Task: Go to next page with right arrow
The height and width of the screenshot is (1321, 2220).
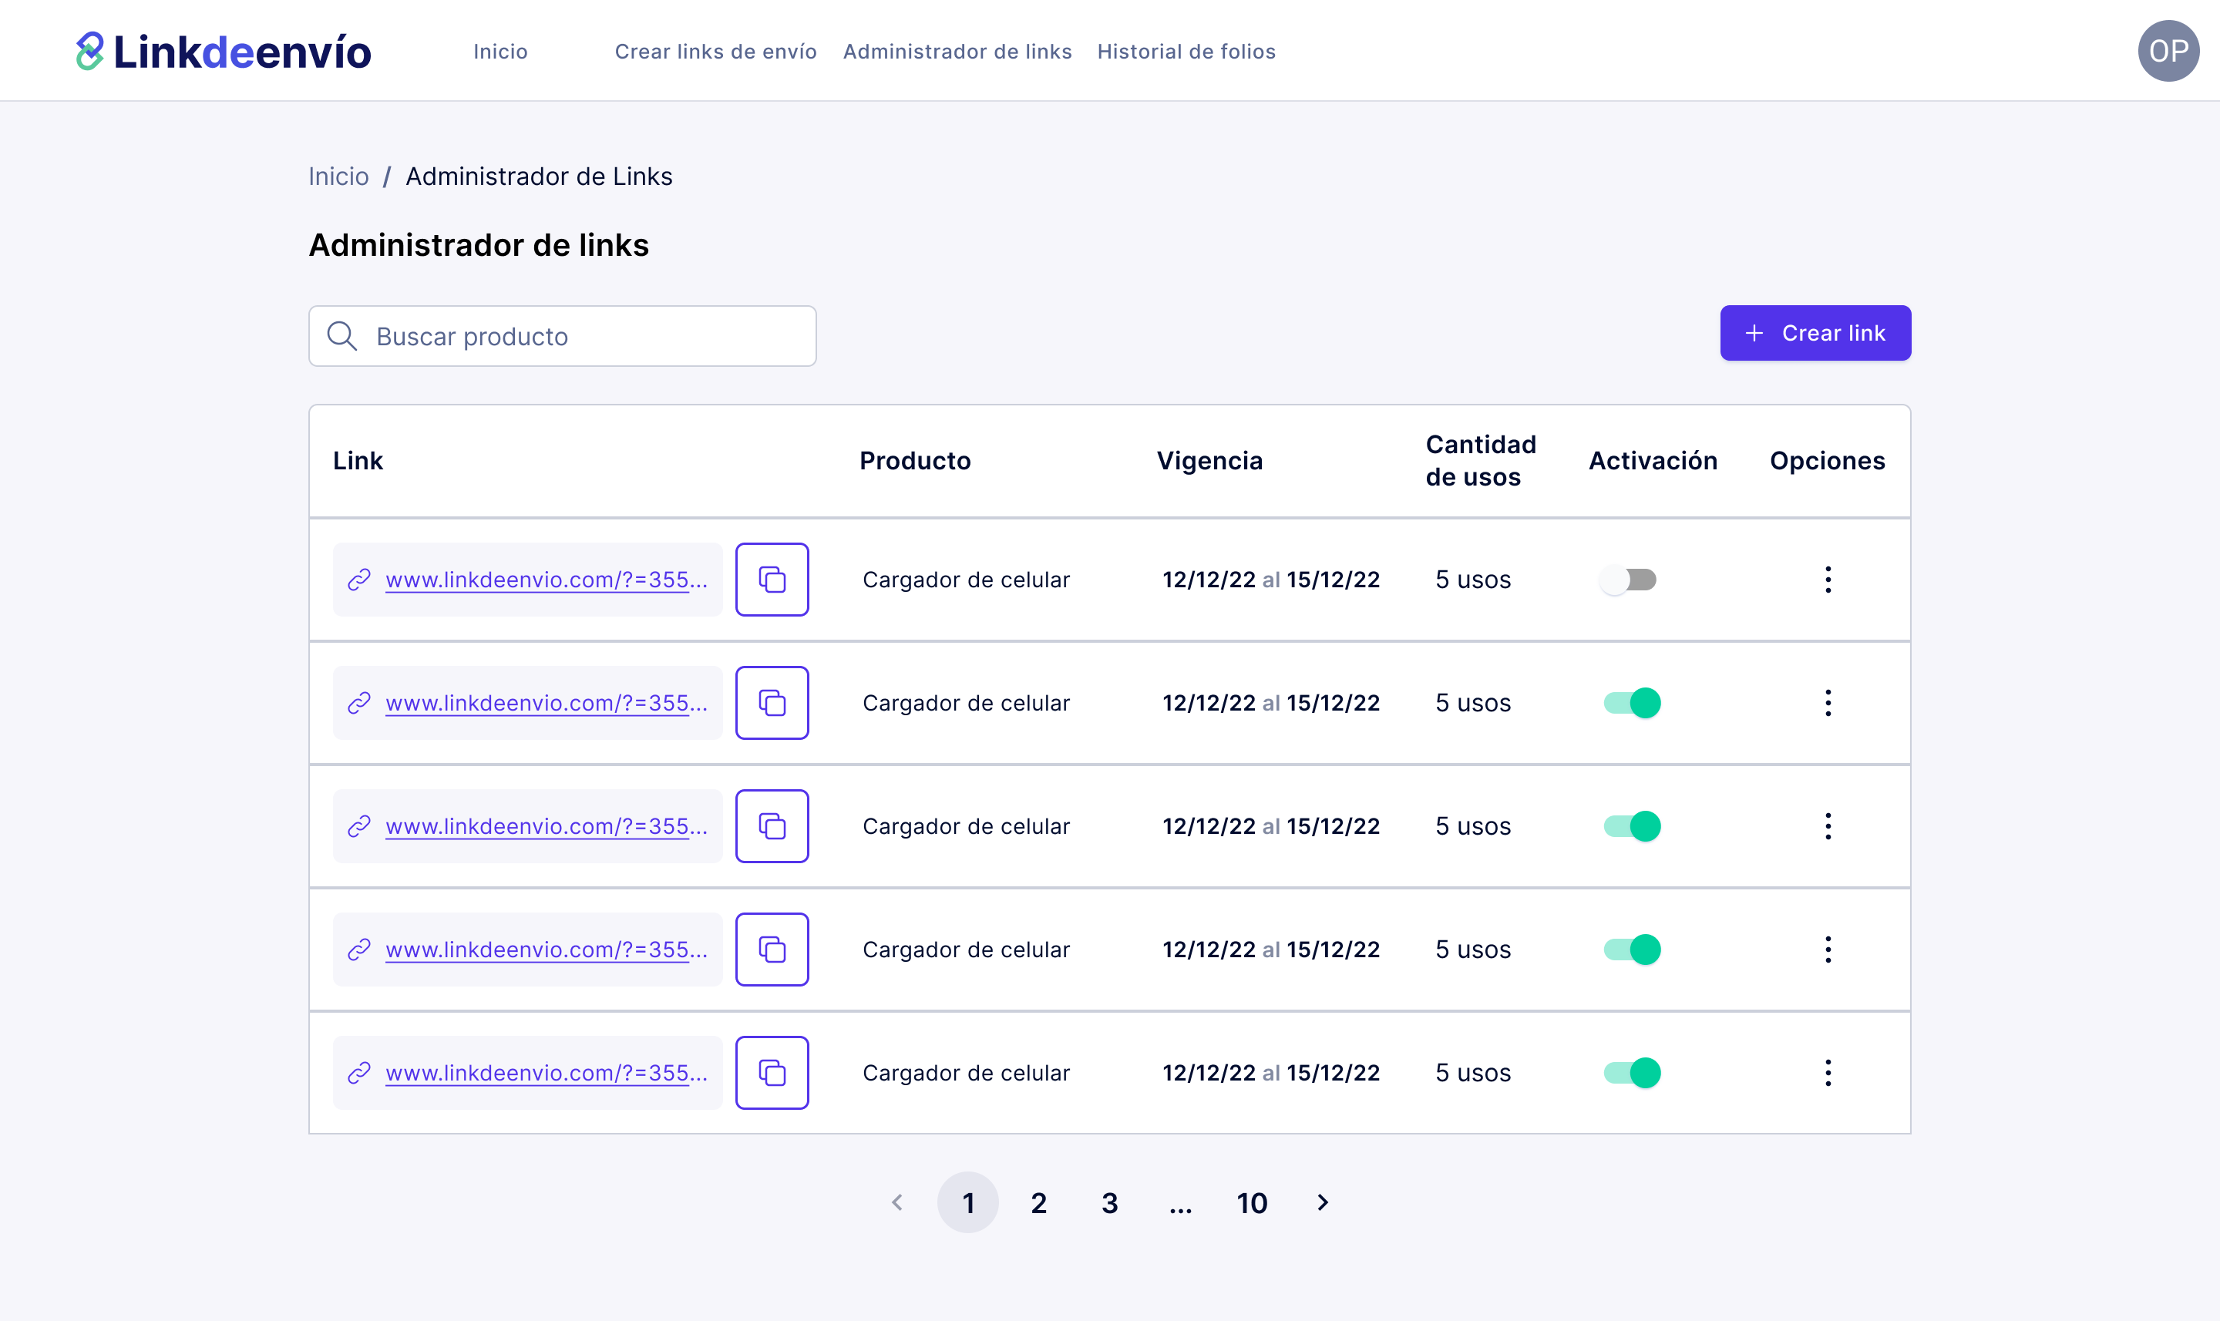Action: [x=1323, y=1202]
